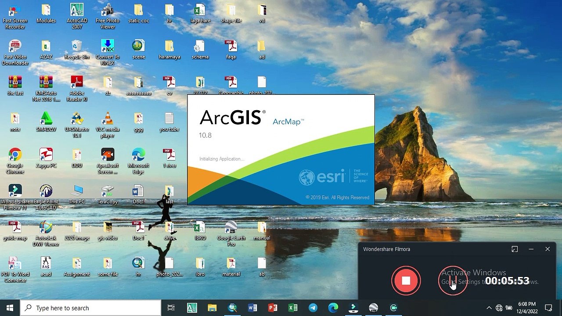This screenshot has width=562, height=316.
Task: Stop the Wondershare Filmora recording
Action: pyautogui.click(x=406, y=280)
